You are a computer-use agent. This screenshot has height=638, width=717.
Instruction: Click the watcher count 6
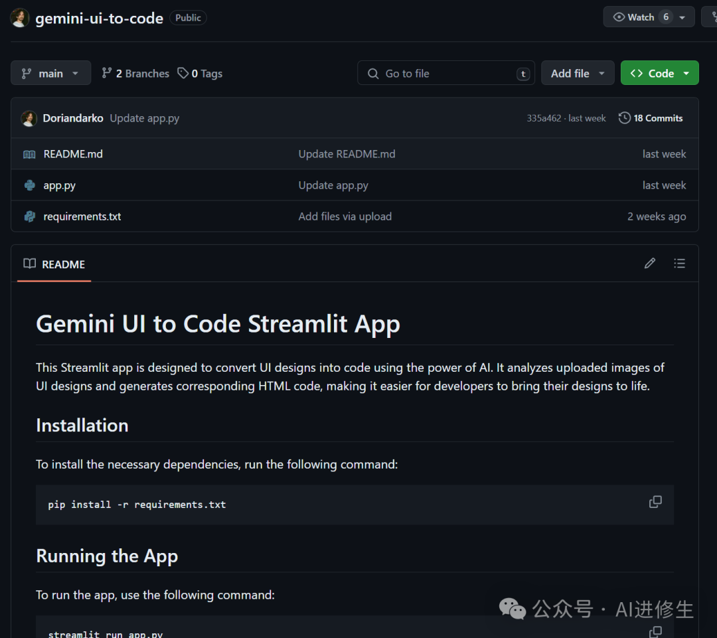(666, 17)
